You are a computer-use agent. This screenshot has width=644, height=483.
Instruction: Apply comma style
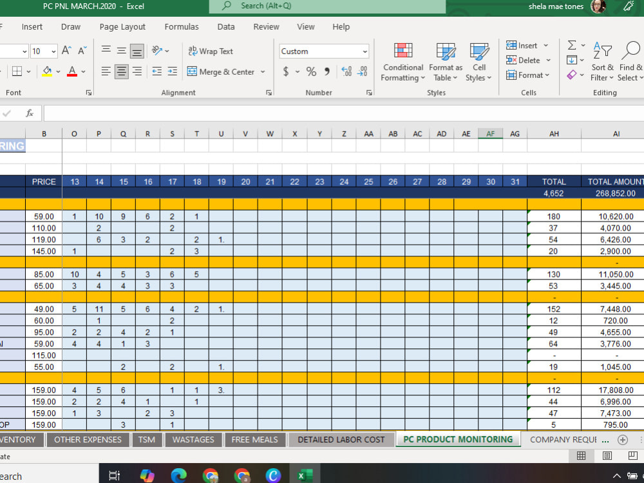(327, 71)
